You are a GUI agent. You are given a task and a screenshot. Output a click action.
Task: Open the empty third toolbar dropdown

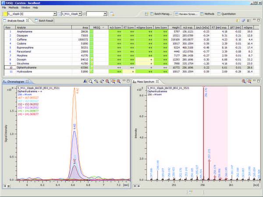tap(105, 14)
